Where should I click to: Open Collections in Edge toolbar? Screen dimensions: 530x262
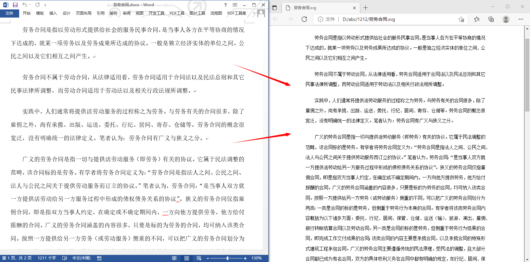click(x=491, y=19)
